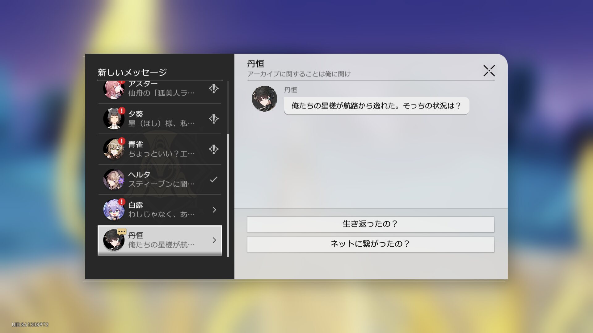Click the 新しいメッセージ header
Screen dimensions: 593x333
coord(132,72)
